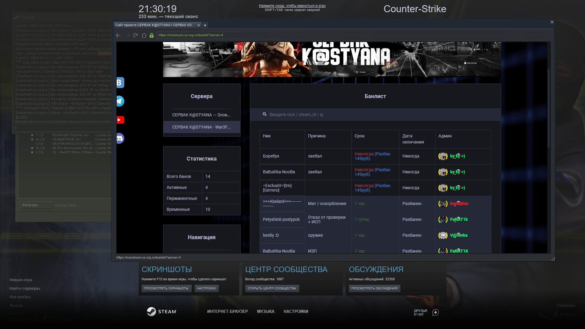The image size is (585, 329).
Task: Click the overlay browser resize grip
Action: click(x=553, y=259)
